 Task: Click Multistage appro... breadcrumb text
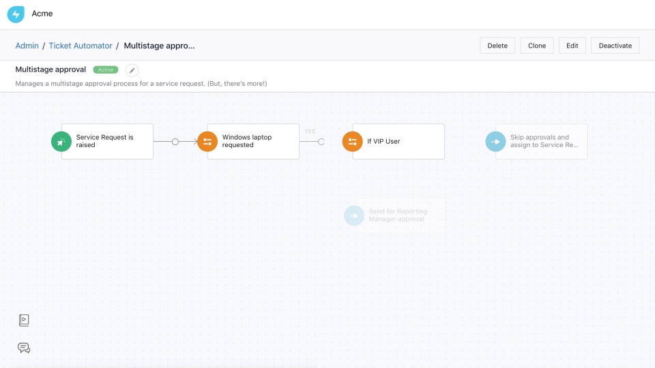click(159, 46)
